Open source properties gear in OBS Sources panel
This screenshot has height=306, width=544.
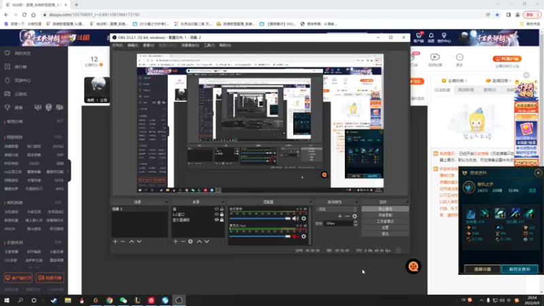coord(190,241)
